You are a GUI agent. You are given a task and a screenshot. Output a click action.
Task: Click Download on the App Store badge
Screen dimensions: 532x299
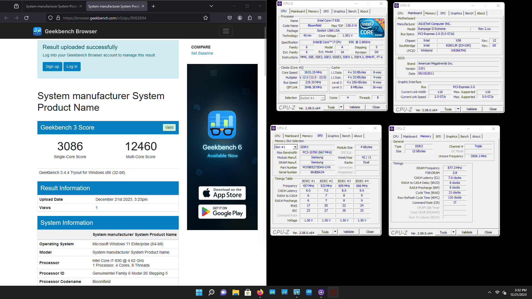tap(222, 193)
